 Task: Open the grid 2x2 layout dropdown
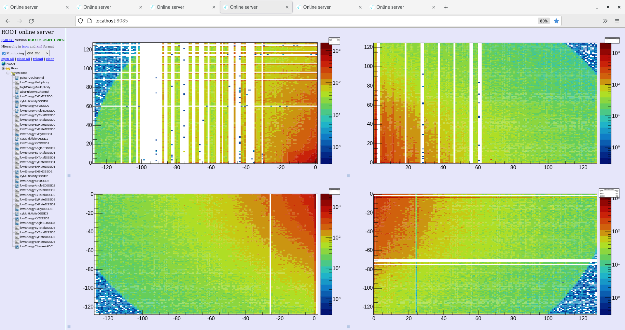37,53
